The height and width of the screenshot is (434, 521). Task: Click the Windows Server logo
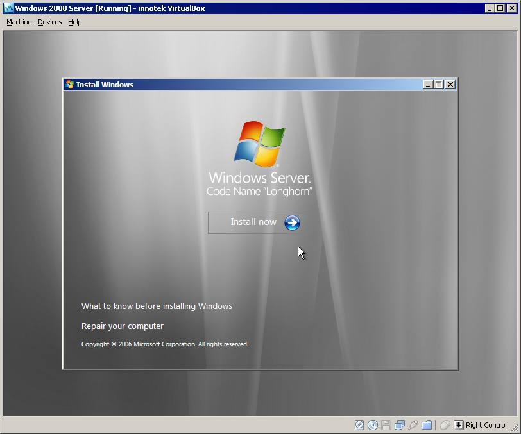259,144
